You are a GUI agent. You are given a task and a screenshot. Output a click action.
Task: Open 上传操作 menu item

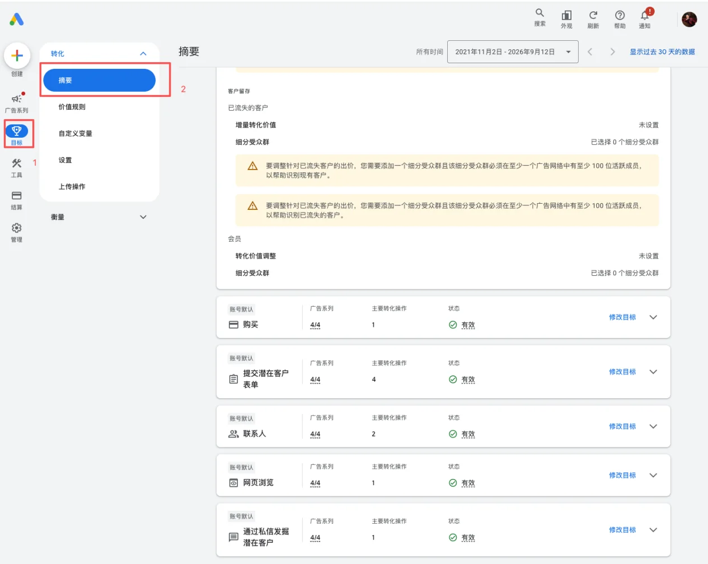coord(72,187)
